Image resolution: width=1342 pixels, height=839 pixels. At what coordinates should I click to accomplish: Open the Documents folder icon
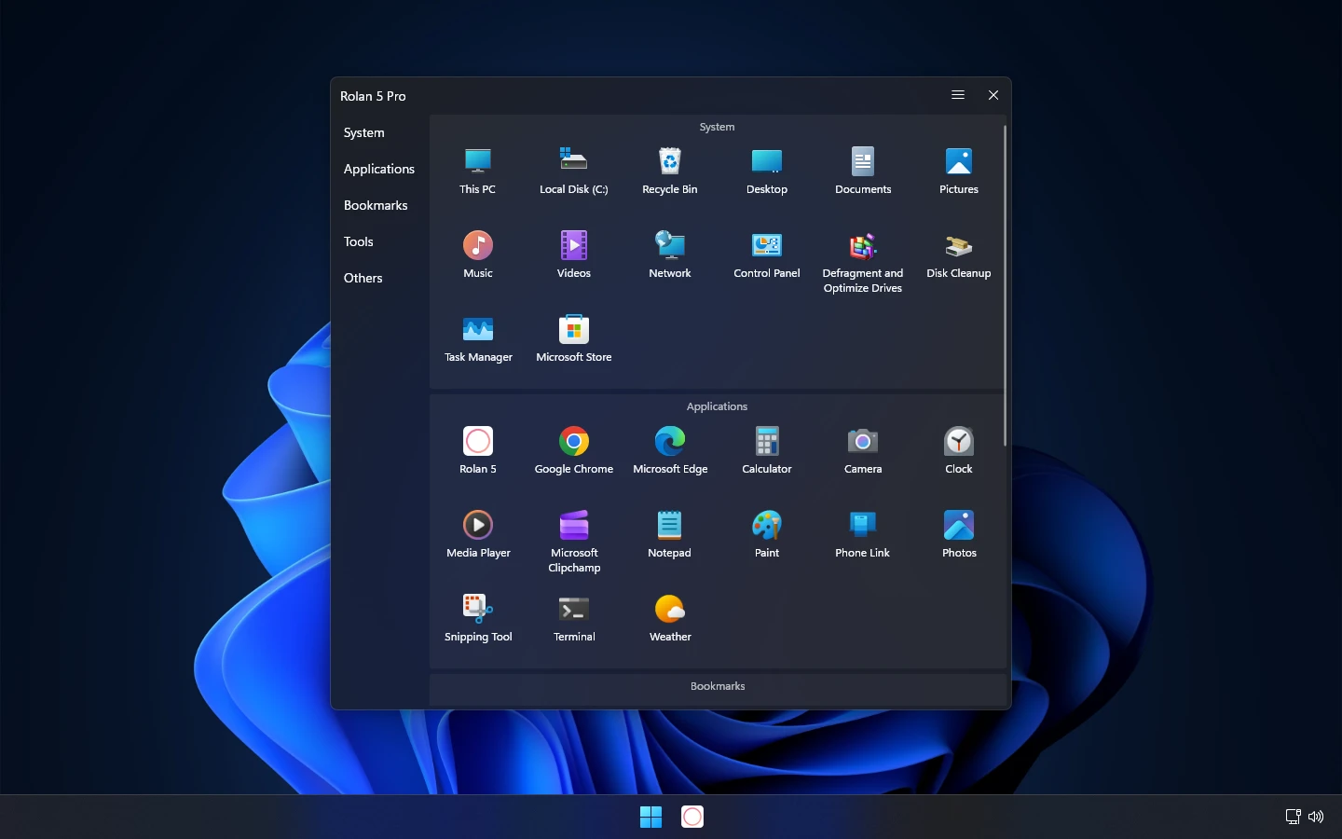point(863,171)
